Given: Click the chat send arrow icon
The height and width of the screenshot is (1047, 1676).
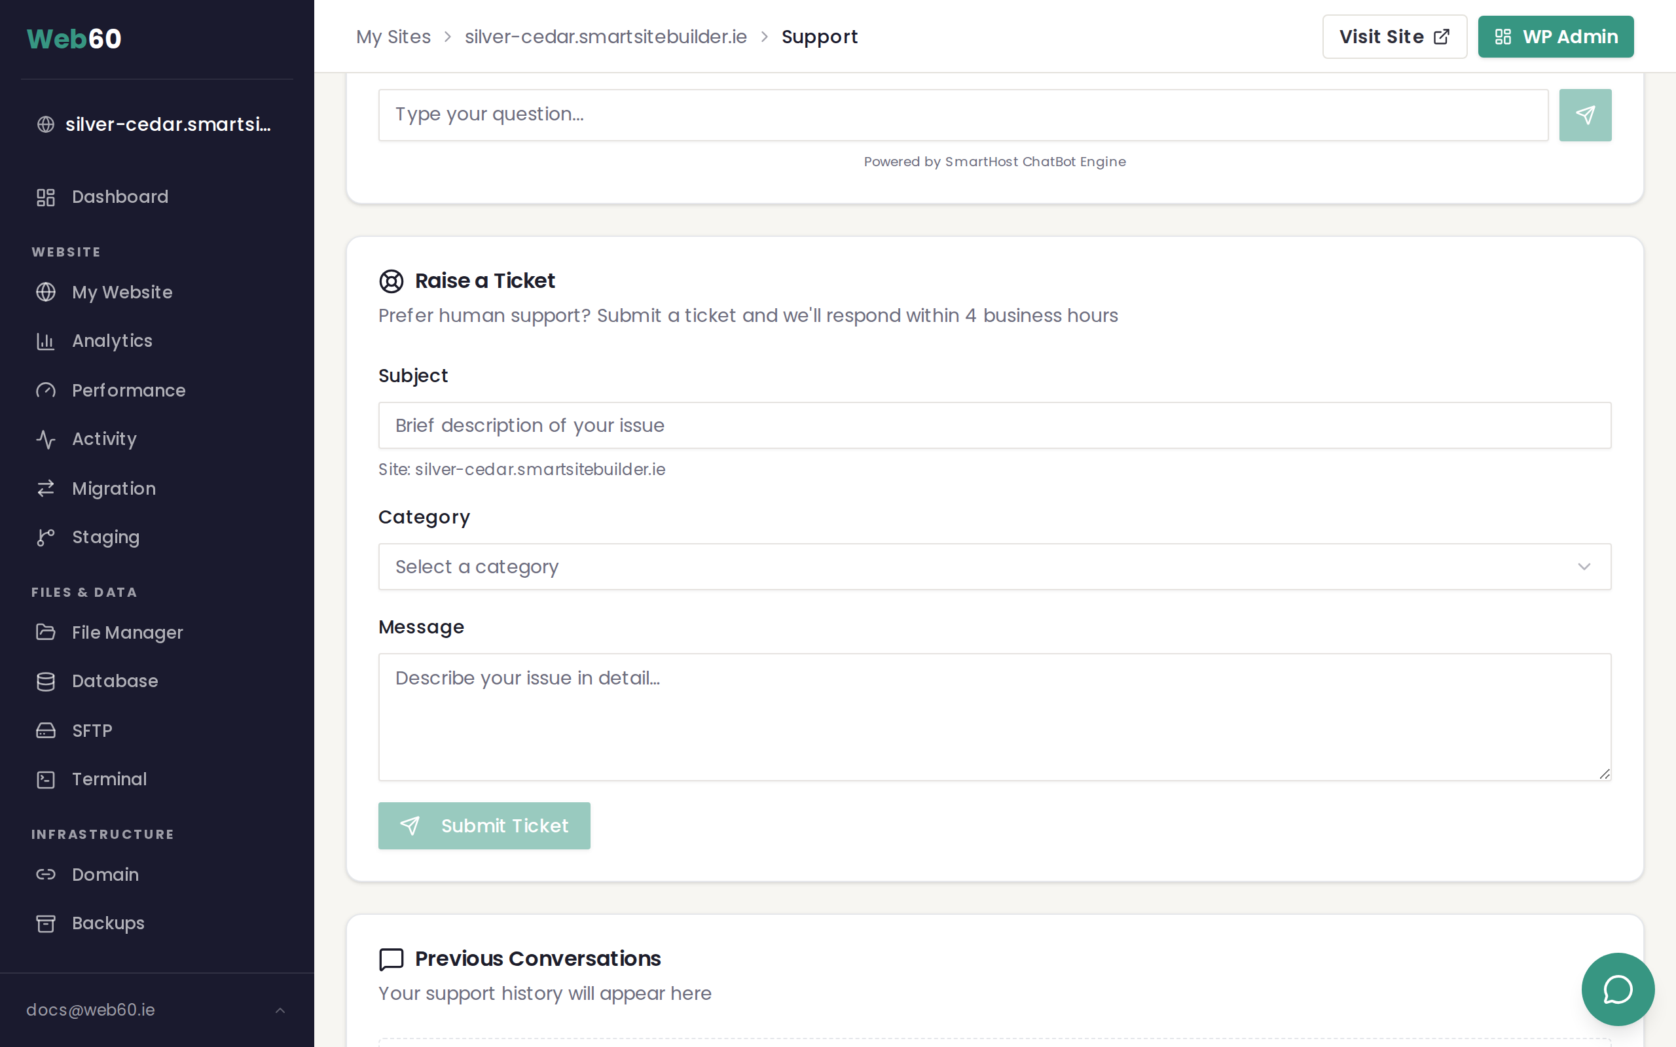Looking at the screenshot, I should tap(1584, 115).
